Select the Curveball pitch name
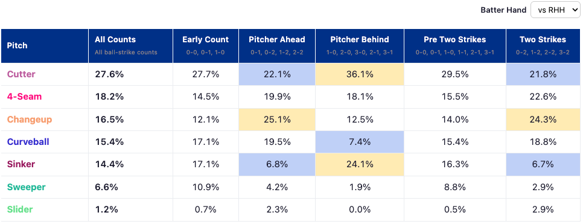 tap(28, 142)
